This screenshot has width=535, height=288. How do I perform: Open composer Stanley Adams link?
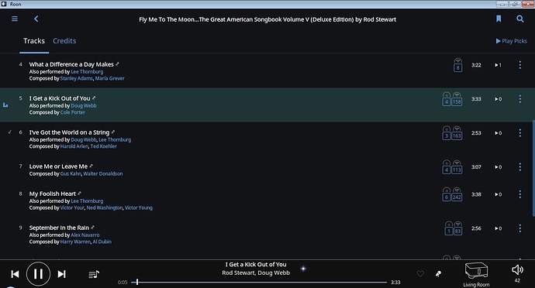click(x=77, y=78)
